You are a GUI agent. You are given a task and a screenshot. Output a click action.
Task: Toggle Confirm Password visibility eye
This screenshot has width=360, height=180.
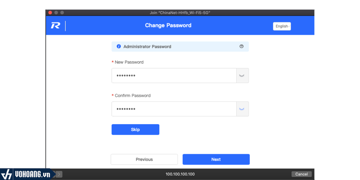coord(242,109)
